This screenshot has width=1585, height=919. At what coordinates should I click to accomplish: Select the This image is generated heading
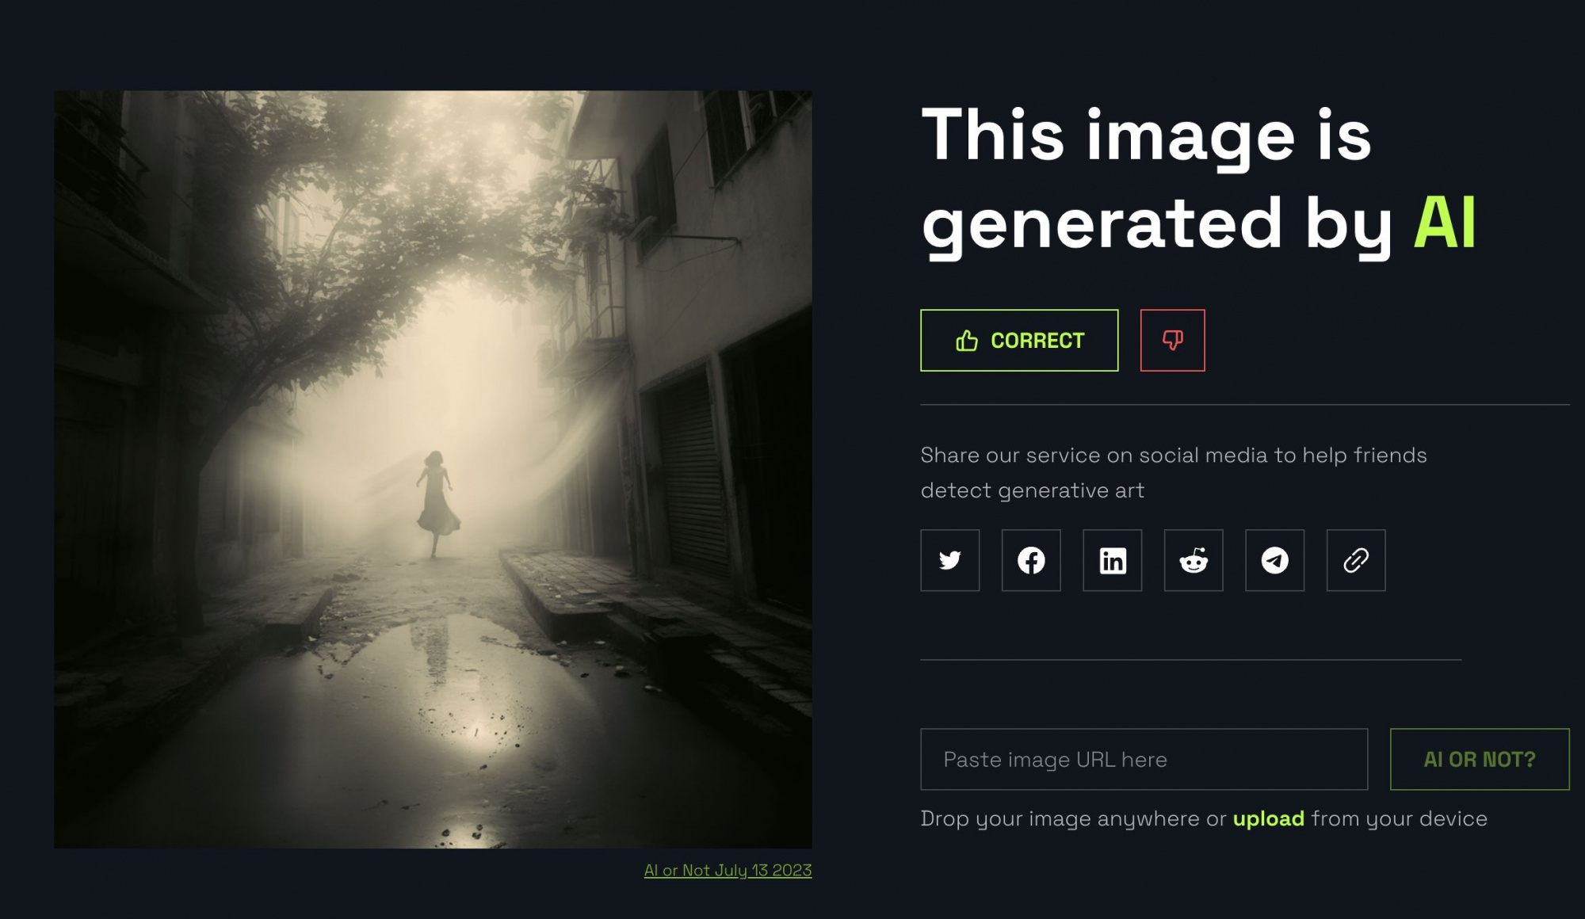tap(1198, 180)
